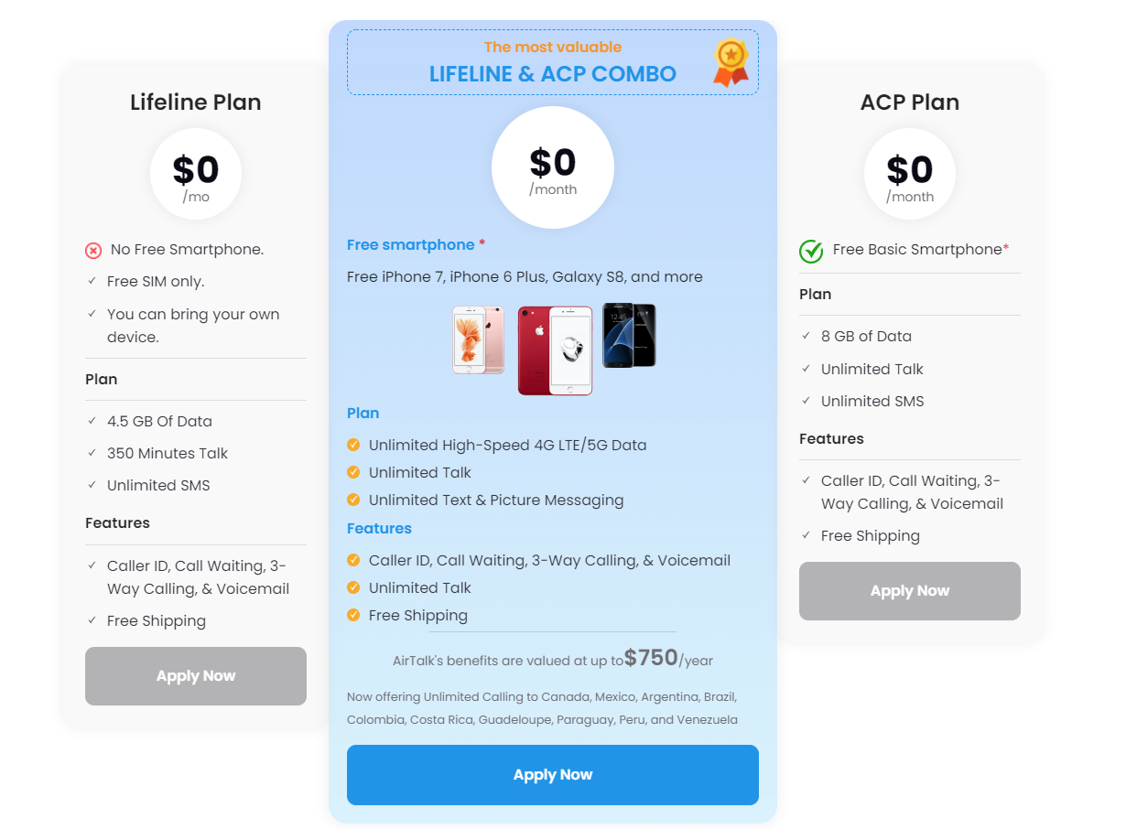The image size is (1126, 829).
Task: Click the red X icon beside No Free Smartphone
Action: (93, 250)
